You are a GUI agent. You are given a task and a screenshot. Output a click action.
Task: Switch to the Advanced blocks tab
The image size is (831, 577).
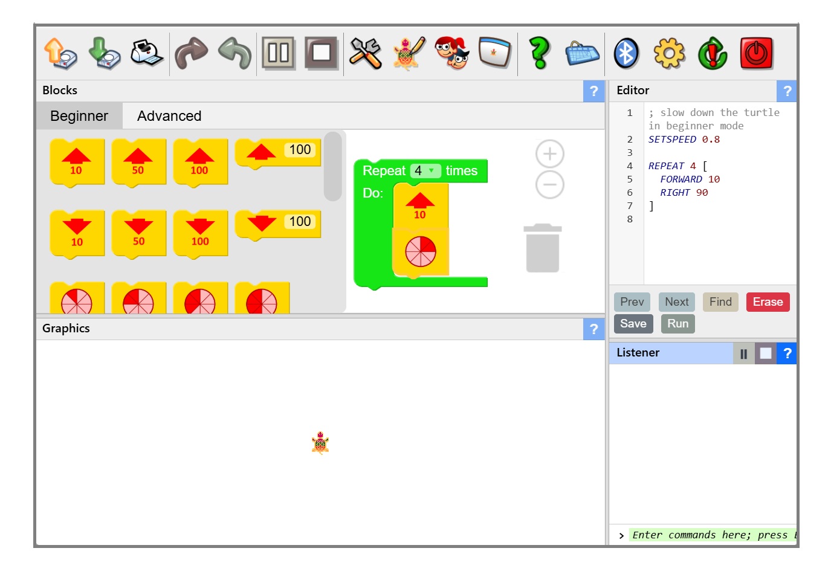(169, 116)
